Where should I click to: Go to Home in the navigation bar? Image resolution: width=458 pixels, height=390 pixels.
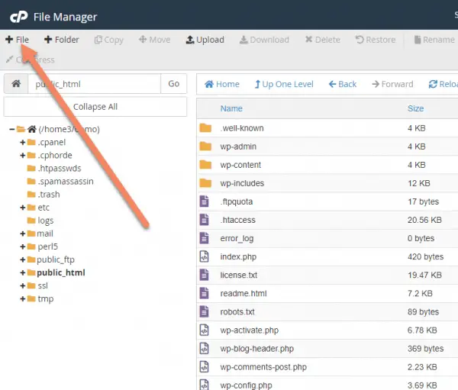point(222,84)
